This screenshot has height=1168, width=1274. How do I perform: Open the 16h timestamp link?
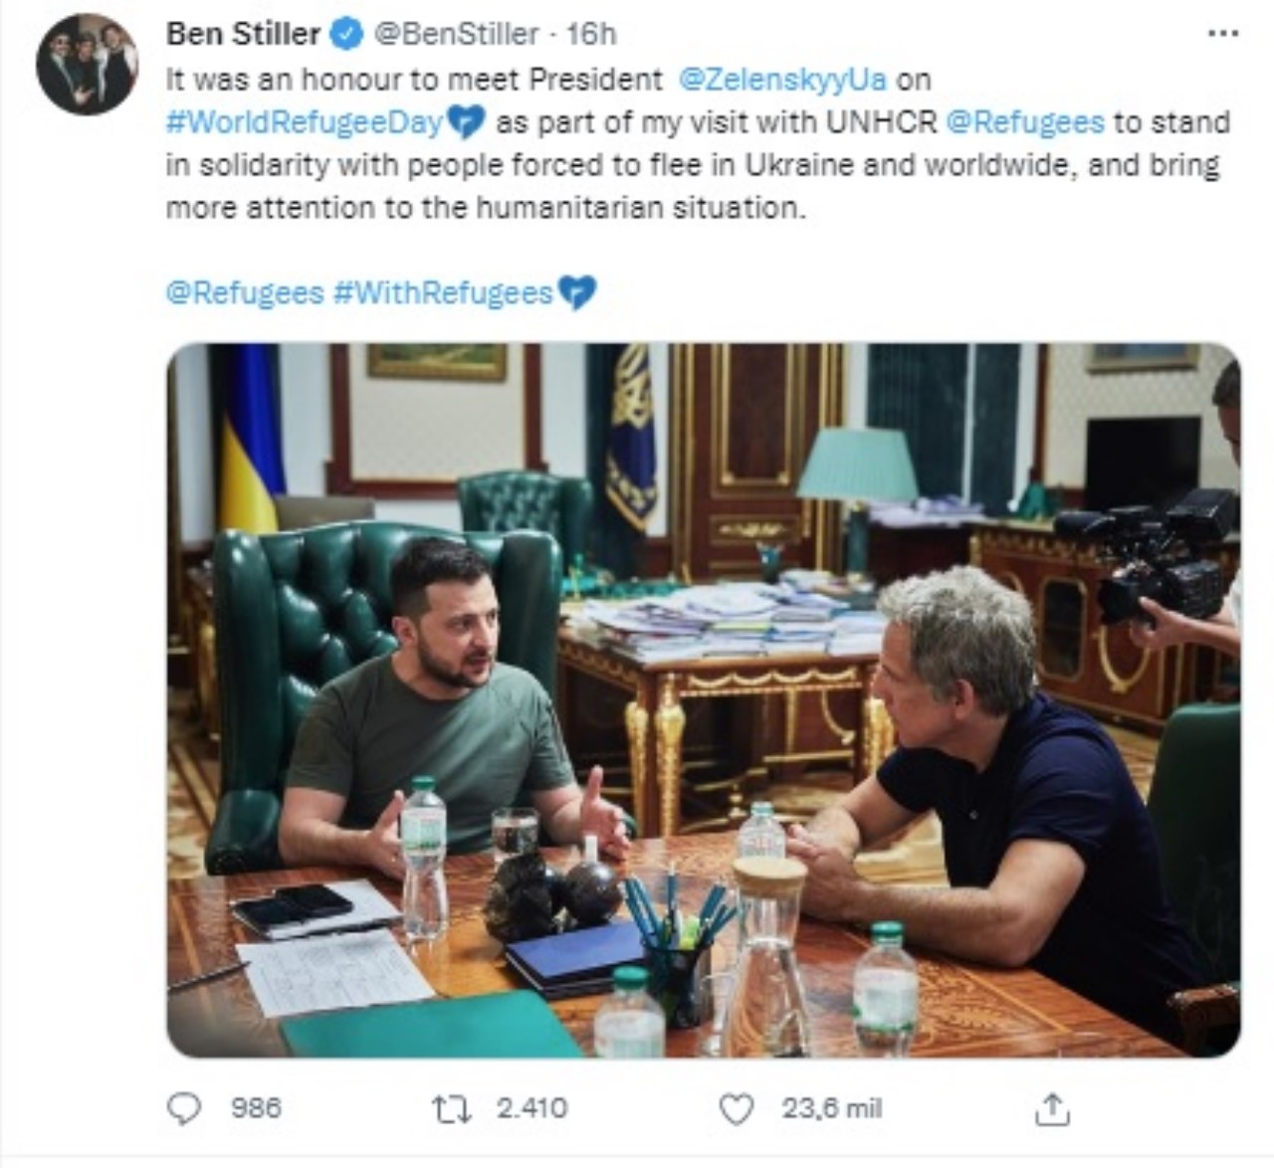coord(591,35)
